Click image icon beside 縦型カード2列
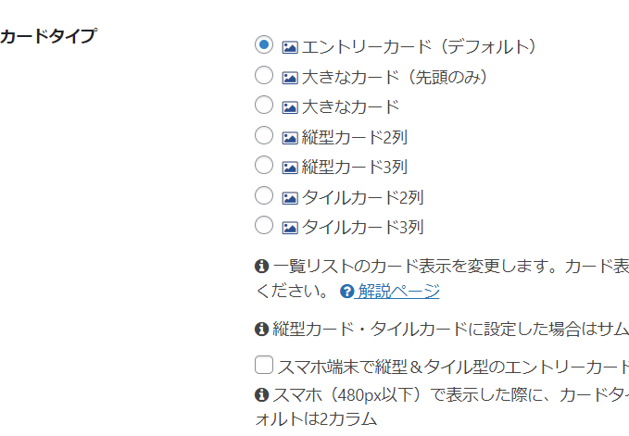The height and width of the screenshot is (436, 629). point(290,137)
